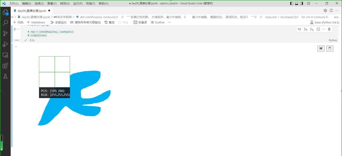Open notebook settings with the gear icon

point(325,10)
